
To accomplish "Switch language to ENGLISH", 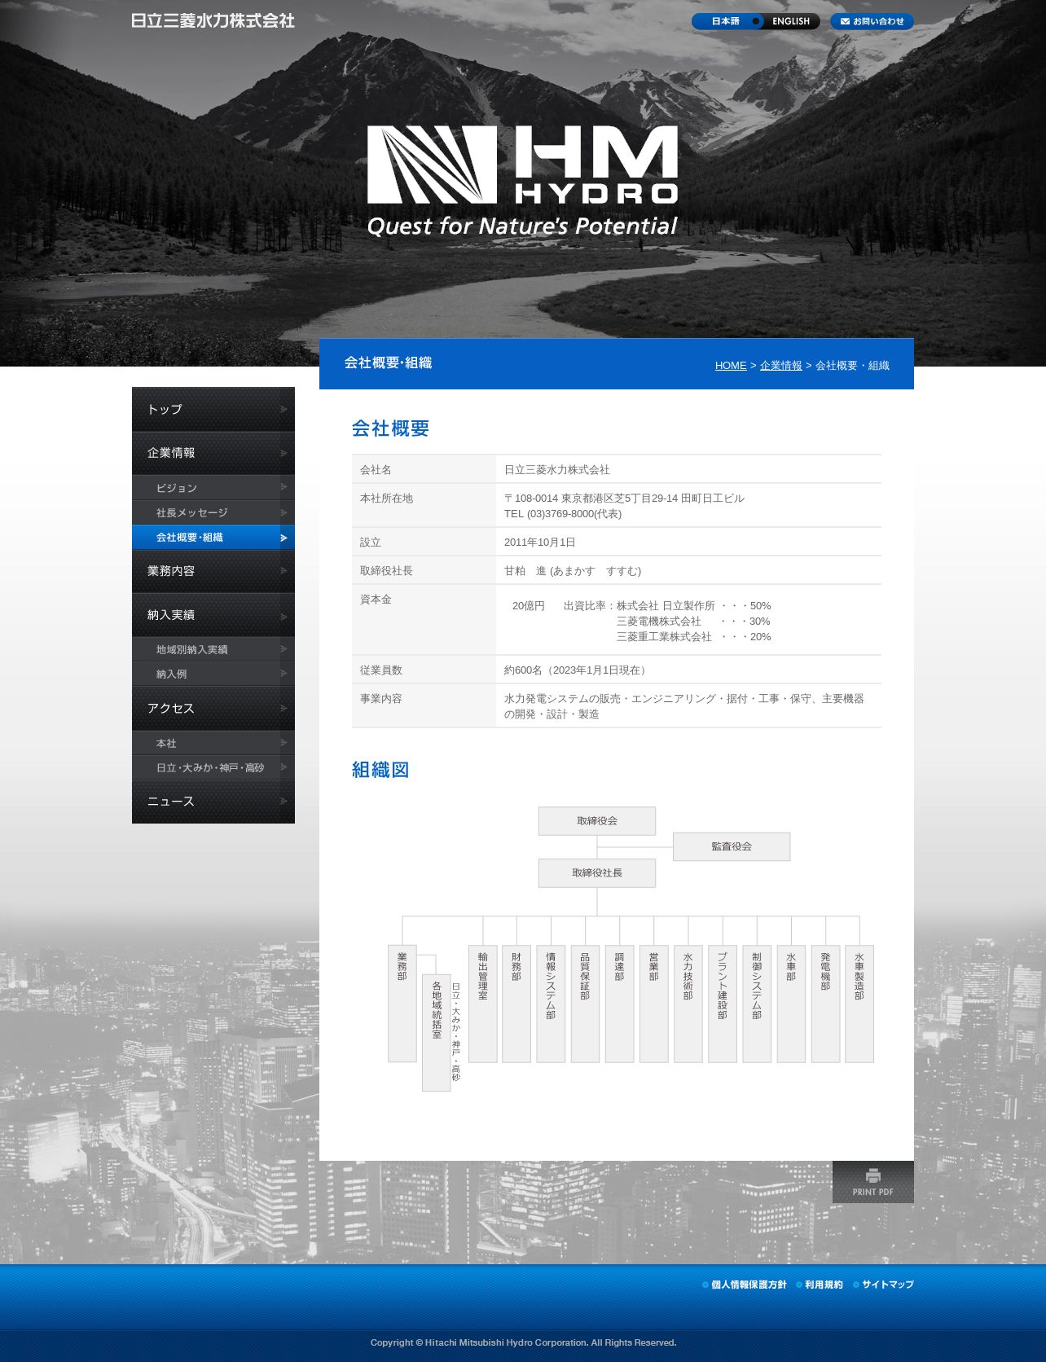I will pyautogui.click(x=791, y=21).
